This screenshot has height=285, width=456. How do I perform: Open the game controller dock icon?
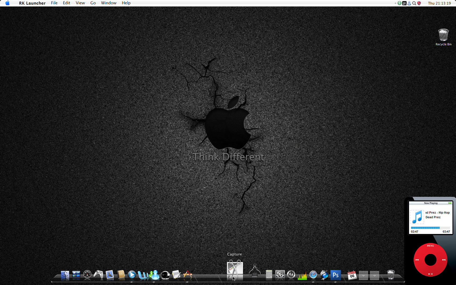[98, 275]
